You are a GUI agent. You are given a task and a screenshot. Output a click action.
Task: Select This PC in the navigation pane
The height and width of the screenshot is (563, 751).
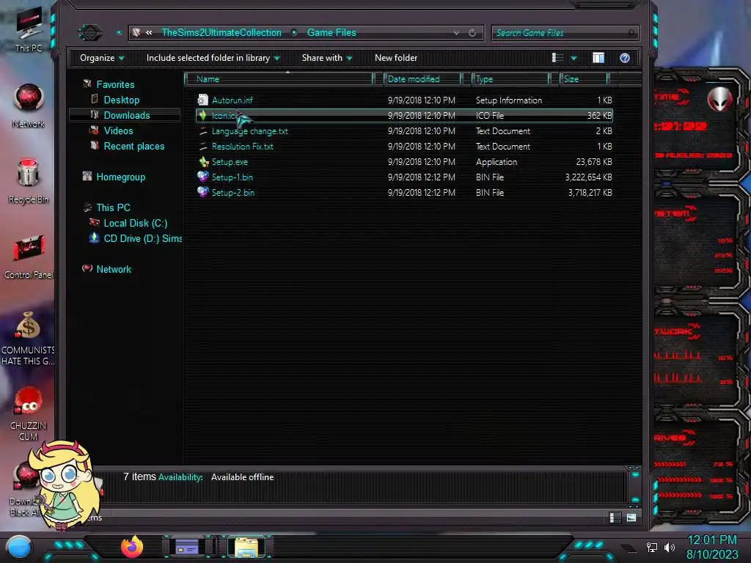tap(113, 207)
